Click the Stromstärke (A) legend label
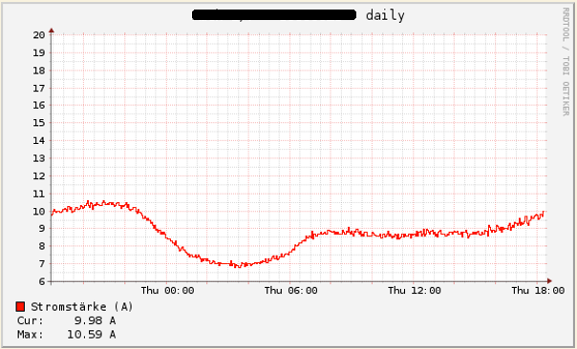Viewport: 577px width, 349px height. (x=82, y=307)
